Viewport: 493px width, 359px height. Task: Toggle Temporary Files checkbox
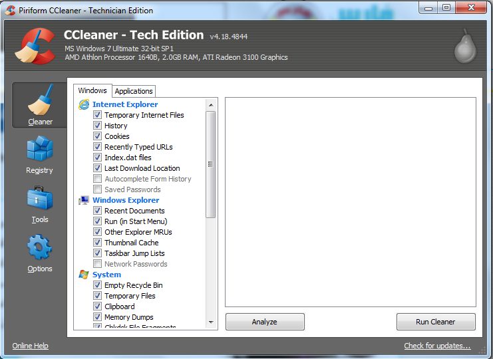tap(97, 296)
